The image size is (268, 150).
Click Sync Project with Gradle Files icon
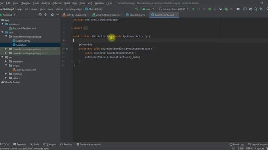click(250, 9)
